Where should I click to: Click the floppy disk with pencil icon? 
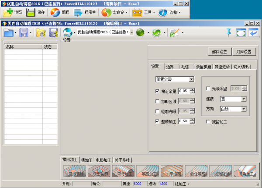click(53, 32)
